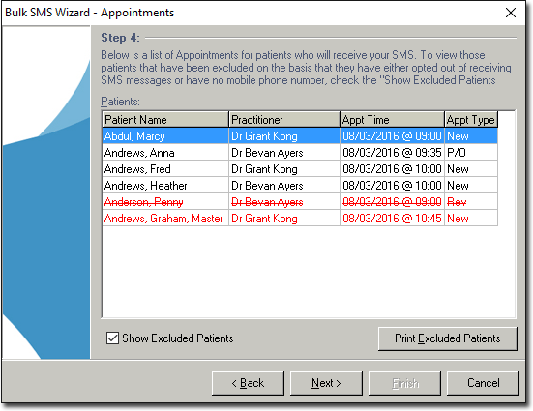This screenshot has width=533, height=411.
Task: Sort by Appt Time column header
Action: tap(392, 119)
